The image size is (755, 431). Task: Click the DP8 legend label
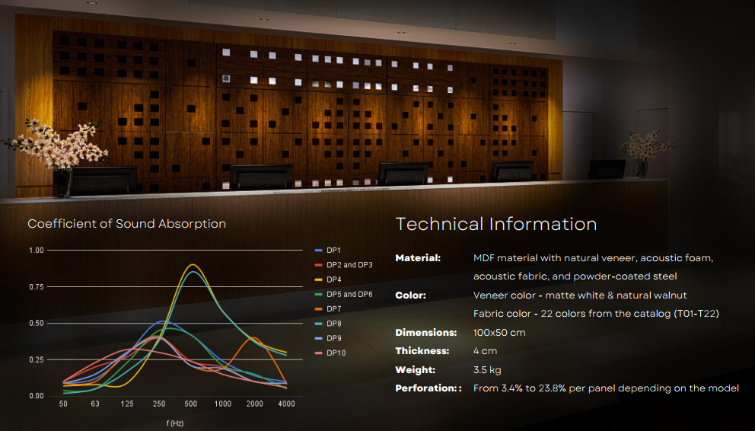[x=334, y=324]
